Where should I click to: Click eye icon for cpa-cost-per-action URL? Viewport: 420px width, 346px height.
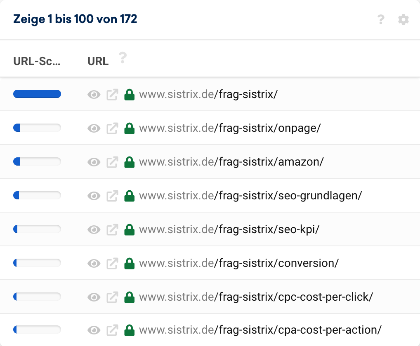[x=94, y=330]
